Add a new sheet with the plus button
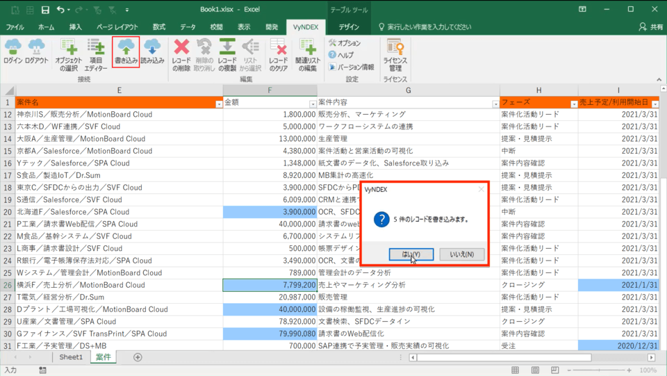Image resolution: width=667 pixels, height=376 pixels. point(138,357)
